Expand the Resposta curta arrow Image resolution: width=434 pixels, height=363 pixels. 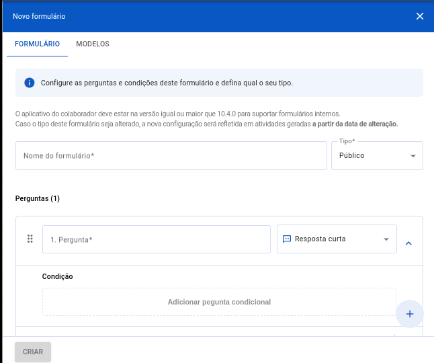(x=386, y=239)
